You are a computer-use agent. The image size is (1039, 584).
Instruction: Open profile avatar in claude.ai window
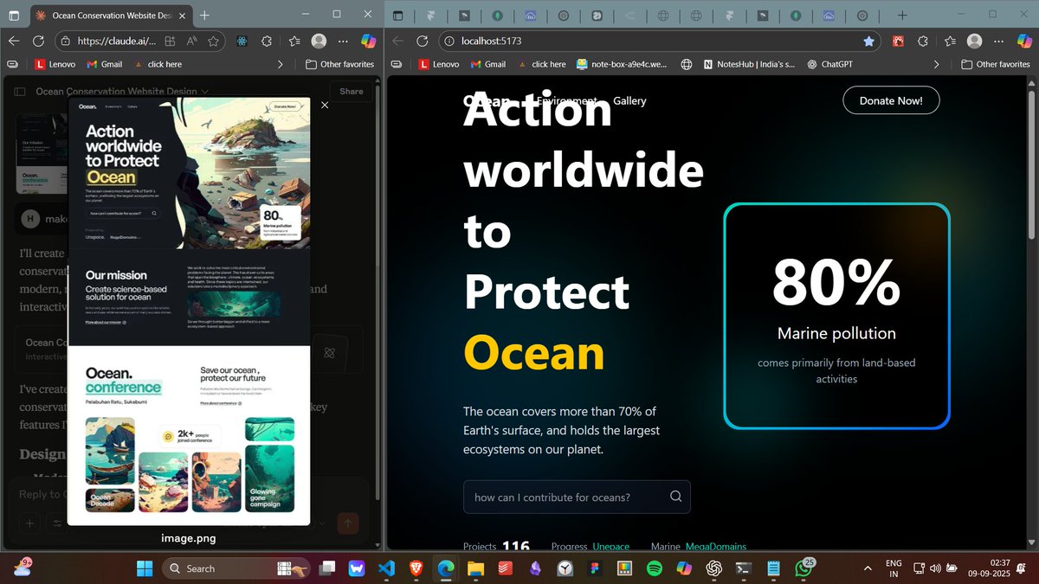pyautogui.click(x=319, y=41)
